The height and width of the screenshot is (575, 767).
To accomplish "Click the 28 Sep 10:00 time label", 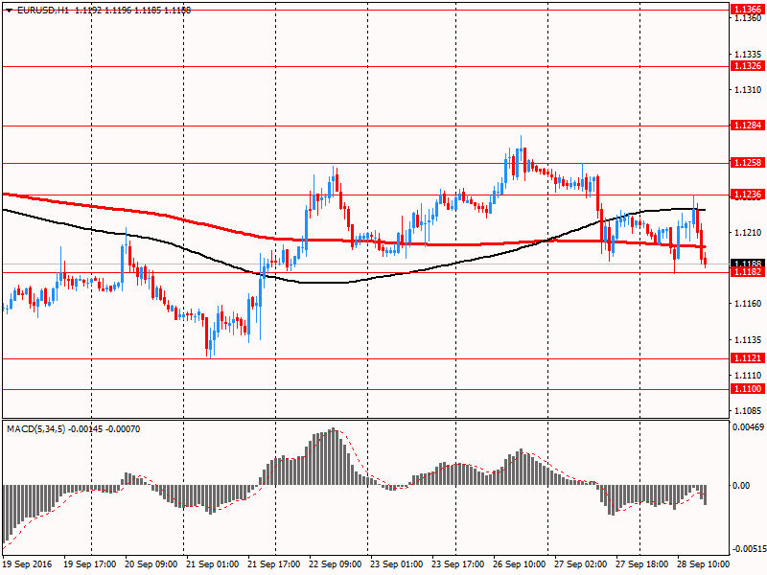I will 704,564.
